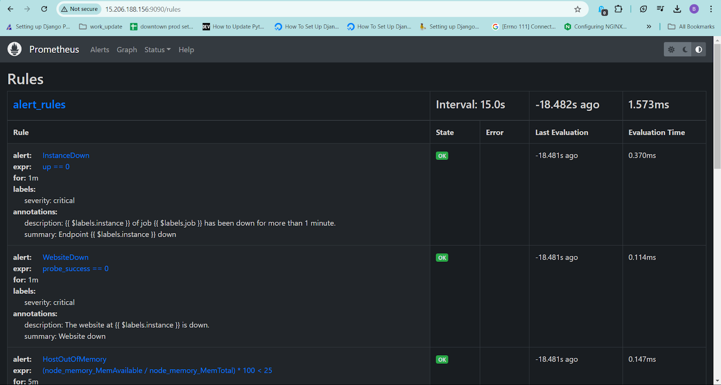Viewport: 721px width, 385px height.
Task: Open 'Setting up Django P...' bookmark
Action: (38, 27)
